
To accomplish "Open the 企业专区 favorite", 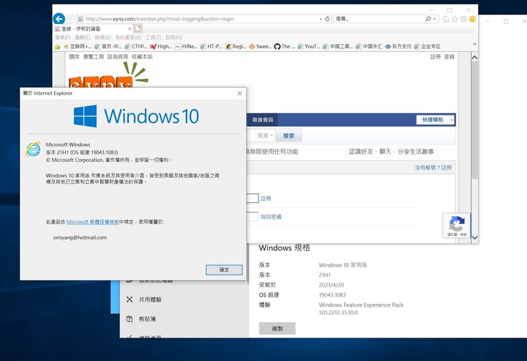I will click(427, 47).
